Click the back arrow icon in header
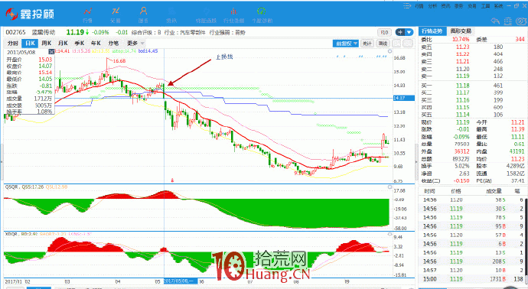 495,21
